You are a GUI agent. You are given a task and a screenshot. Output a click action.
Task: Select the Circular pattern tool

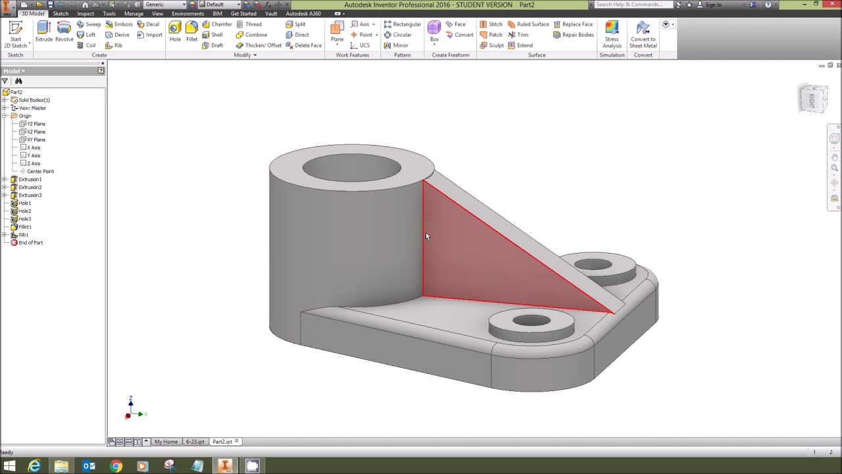pos(397,35)
